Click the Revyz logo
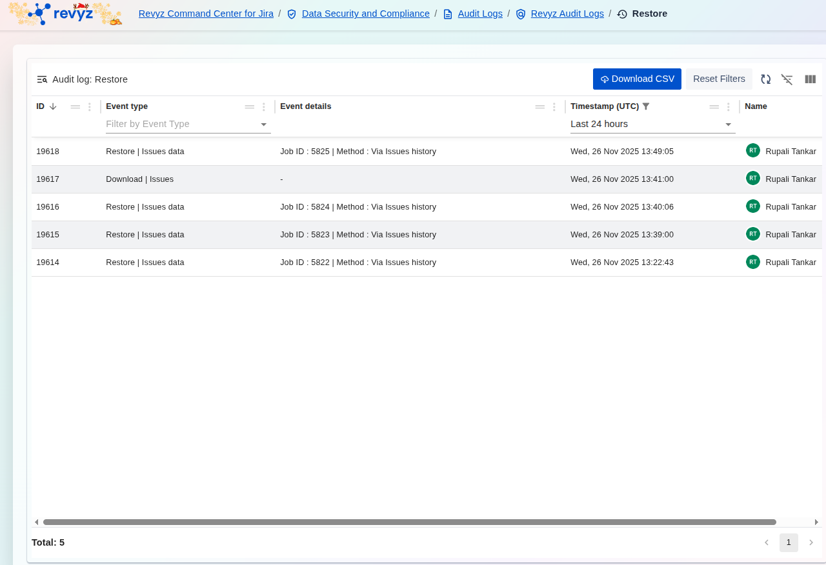 tap(65, 14)
